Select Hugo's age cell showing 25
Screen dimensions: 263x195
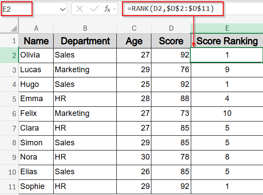(x=134, y=84)
